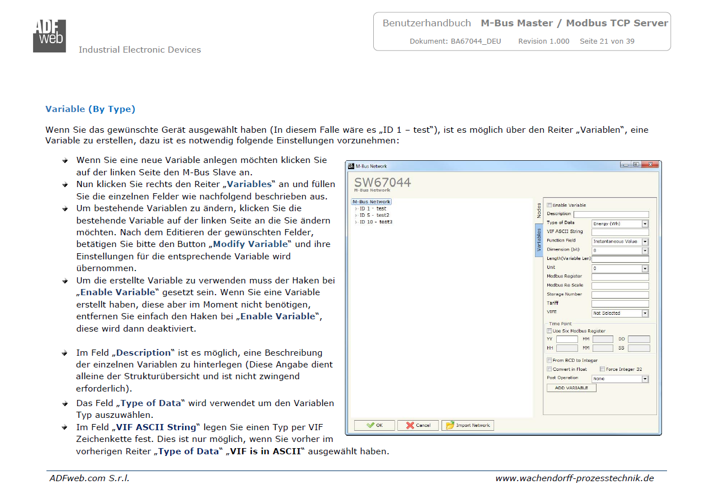
Task: Toggle From BCD to Integer checkbox
Action: point(549,360)
